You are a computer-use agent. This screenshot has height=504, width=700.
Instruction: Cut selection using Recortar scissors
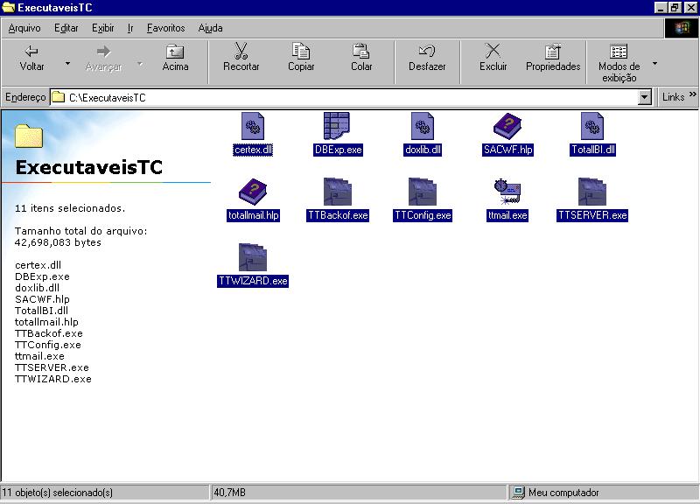click(241, 58)
